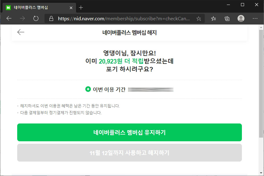
Task: Click the text 20,923원 더 적립
Action: pyautogui.click(x=121, y=61)
